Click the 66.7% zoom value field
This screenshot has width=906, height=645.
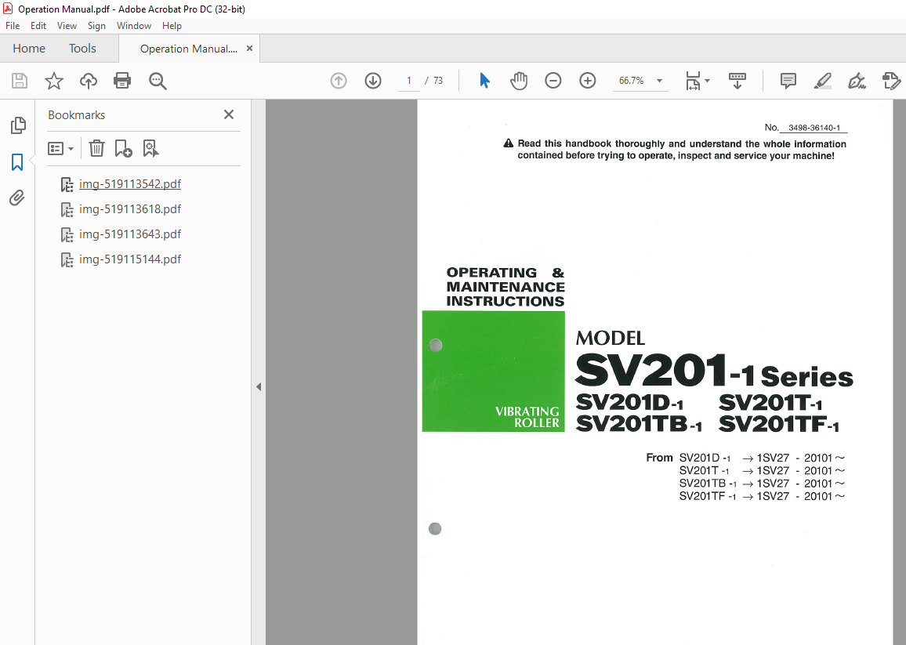[x=632, y=81]
